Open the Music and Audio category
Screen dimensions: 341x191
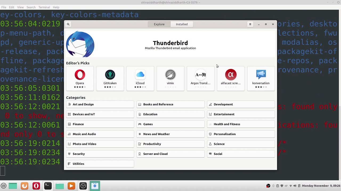coord(100,134)
